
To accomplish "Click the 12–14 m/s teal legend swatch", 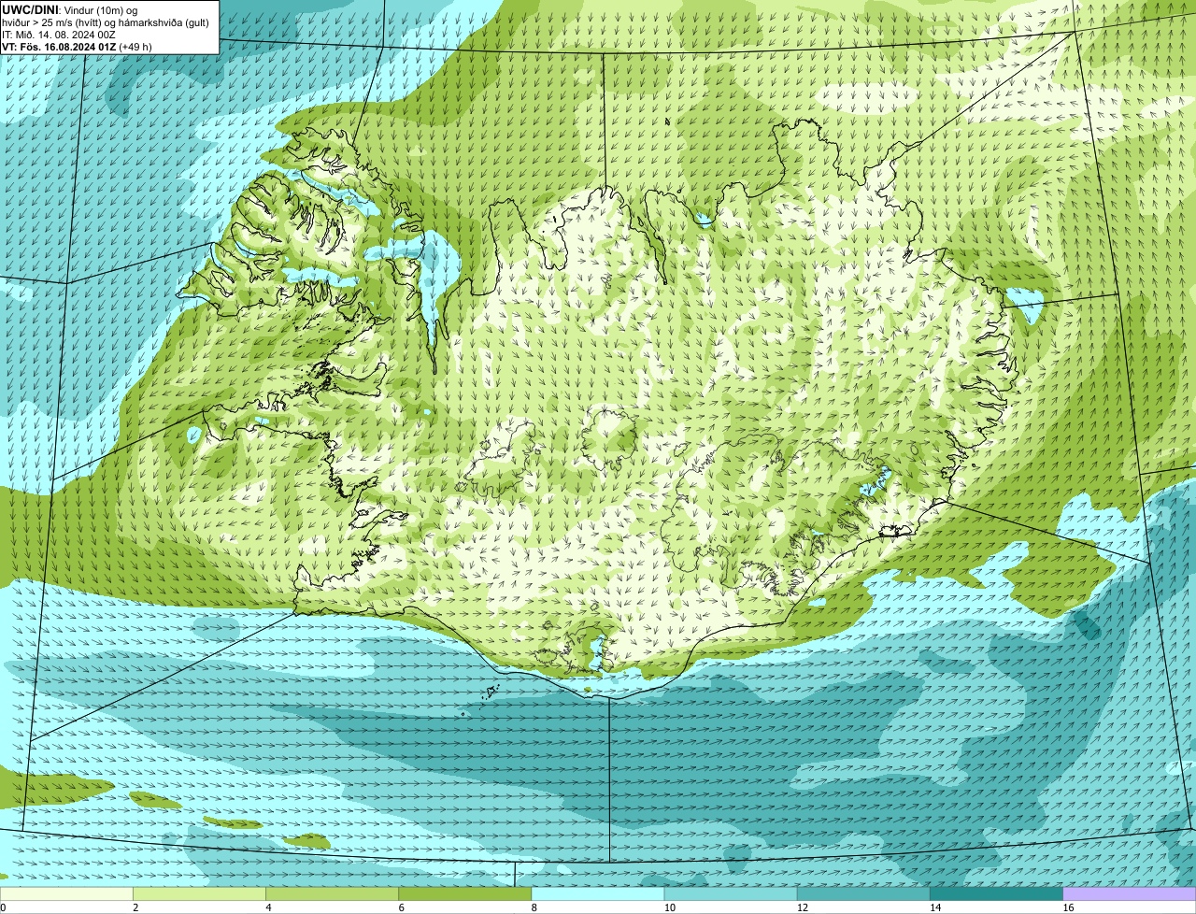I will (x=863, y=894).
